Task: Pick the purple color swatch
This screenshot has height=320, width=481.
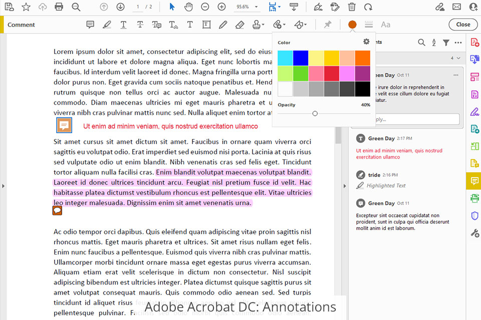Action: click(363, 73)
